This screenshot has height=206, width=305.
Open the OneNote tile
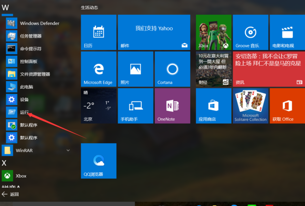click(x=172, y=105)
